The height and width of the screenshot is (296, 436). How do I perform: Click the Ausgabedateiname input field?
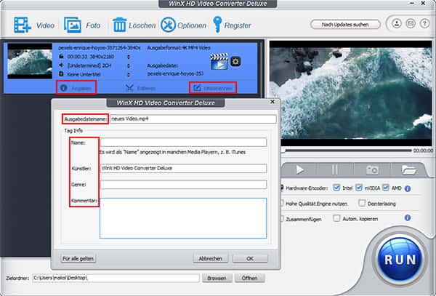pos(193,119)
